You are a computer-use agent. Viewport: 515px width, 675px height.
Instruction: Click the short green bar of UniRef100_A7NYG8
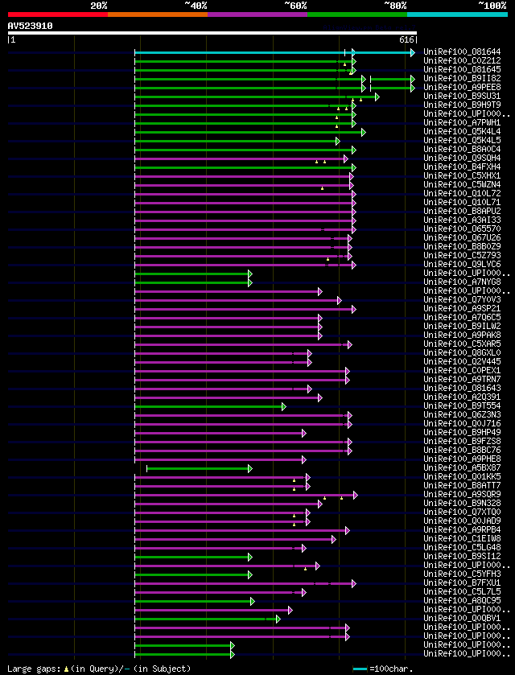coord(192,282)
